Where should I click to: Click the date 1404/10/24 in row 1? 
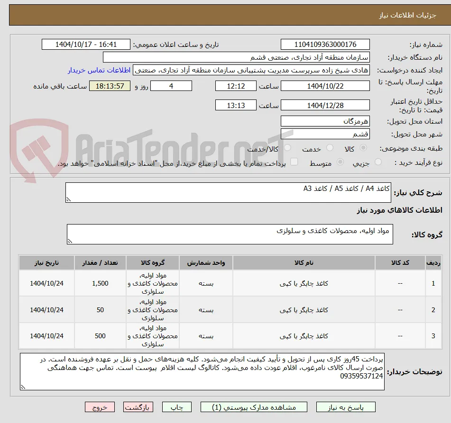pyautogui.click(x=46, y=283)
